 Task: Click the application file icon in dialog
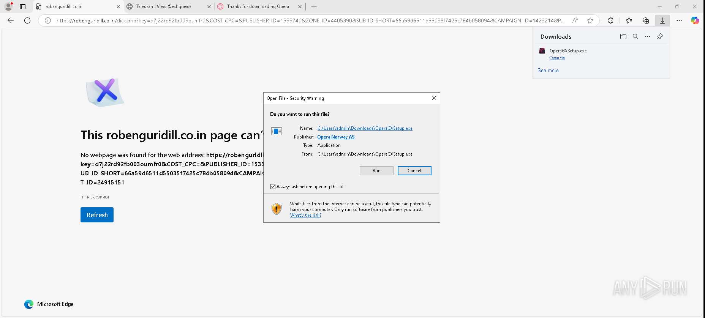click(277, 131)
